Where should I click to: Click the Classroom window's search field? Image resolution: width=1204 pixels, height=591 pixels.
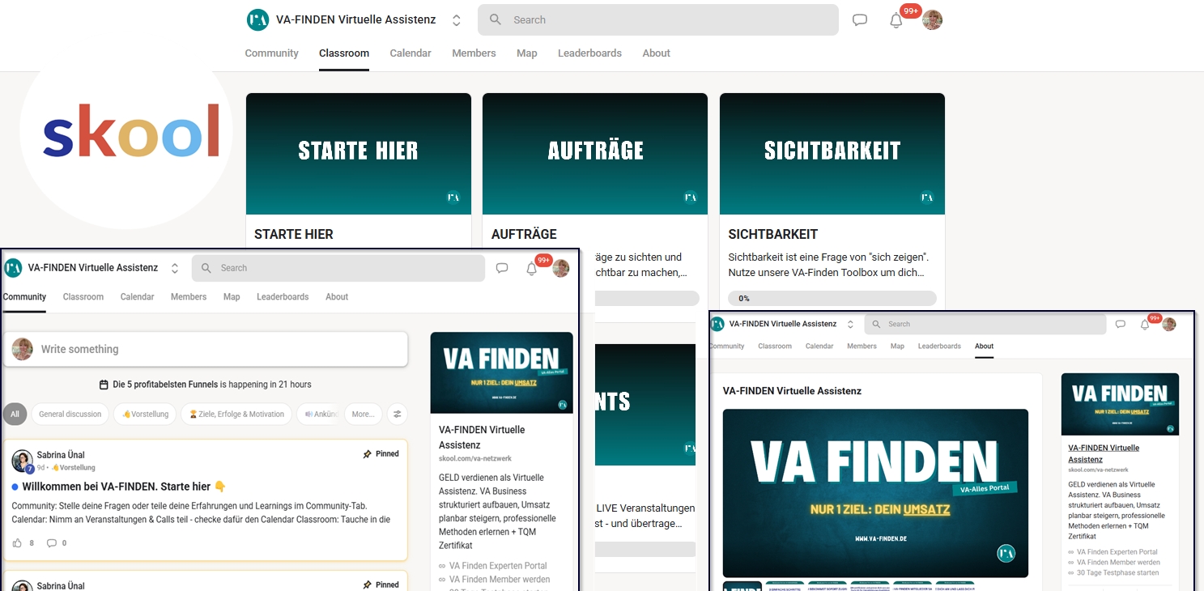658,20
